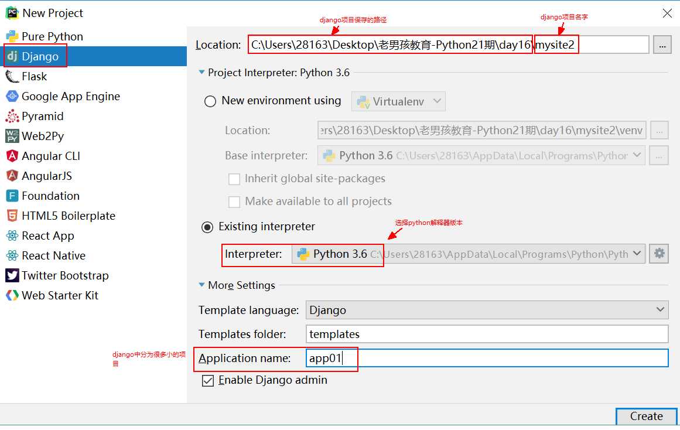Open the Interpreter Python 3.6 dropdown

[x=469, y=254]
